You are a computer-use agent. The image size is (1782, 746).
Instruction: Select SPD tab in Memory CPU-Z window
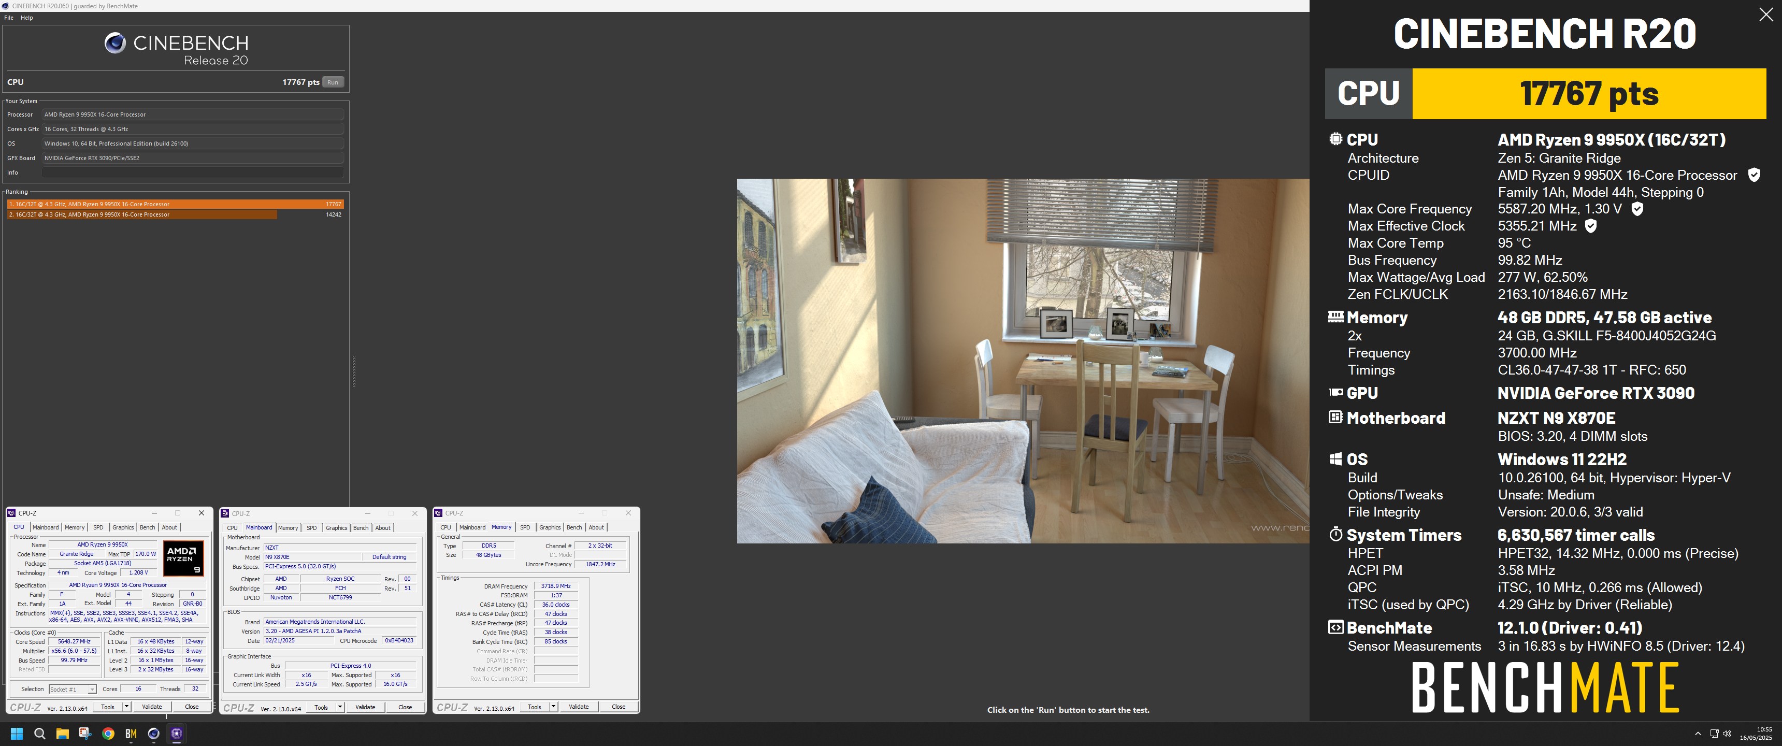pyautogui.click(x=525, y=527)
